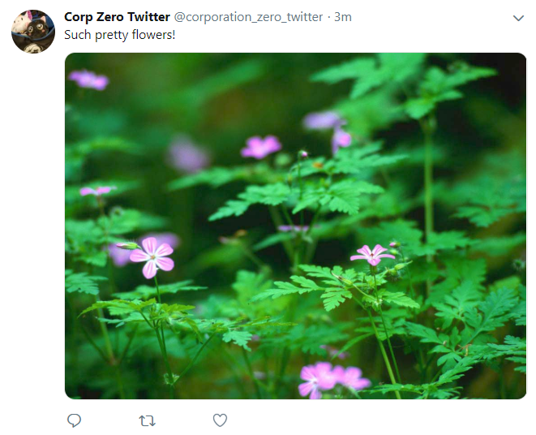The height and width of the screenshot is (435, 536).
Task: Visit the @corporation_zero_twitter handle
Action: click(x=248, y=17)
